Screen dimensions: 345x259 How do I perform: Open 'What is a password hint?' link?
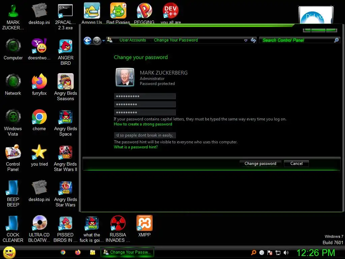(x=135, y=147)
